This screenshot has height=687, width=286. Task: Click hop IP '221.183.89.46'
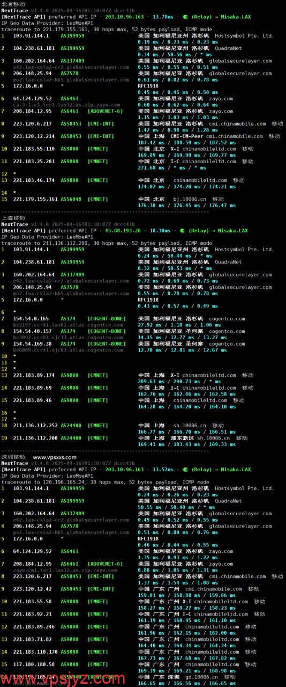32,400
